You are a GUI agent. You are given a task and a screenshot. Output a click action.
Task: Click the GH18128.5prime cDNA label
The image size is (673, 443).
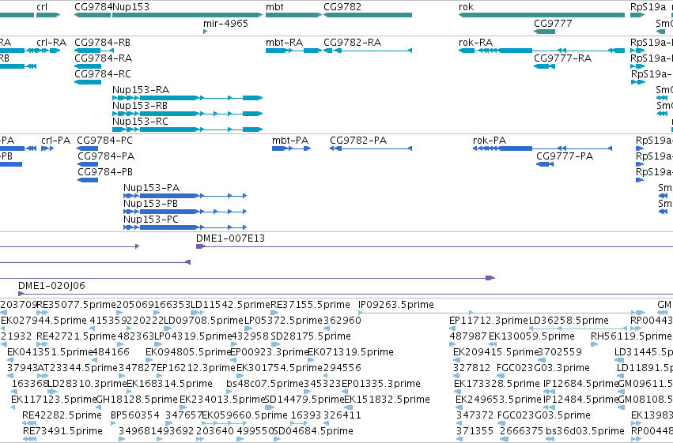point(137,400)
